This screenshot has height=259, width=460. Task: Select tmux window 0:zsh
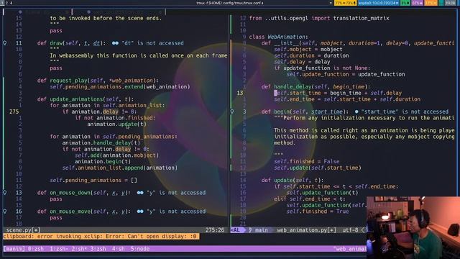36,249
